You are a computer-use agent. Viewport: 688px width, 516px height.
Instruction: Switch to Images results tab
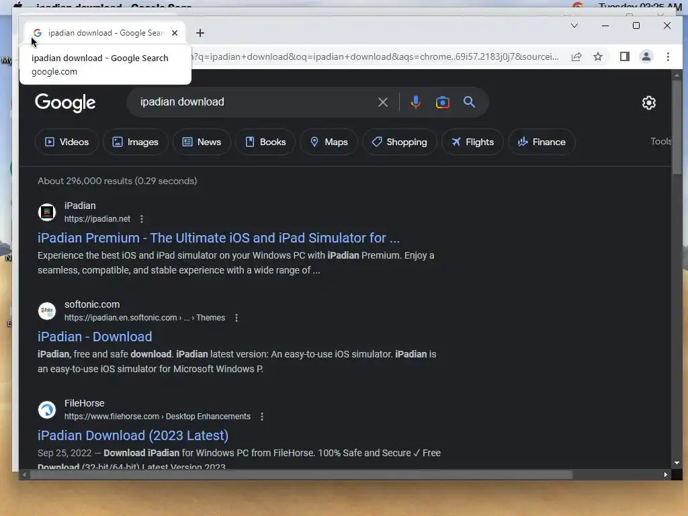coord(135,142)
